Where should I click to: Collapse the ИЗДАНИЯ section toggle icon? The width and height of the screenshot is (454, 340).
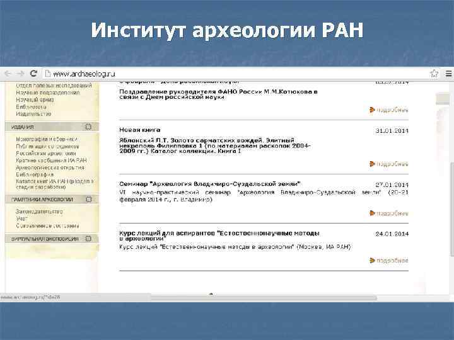(88, 127)
